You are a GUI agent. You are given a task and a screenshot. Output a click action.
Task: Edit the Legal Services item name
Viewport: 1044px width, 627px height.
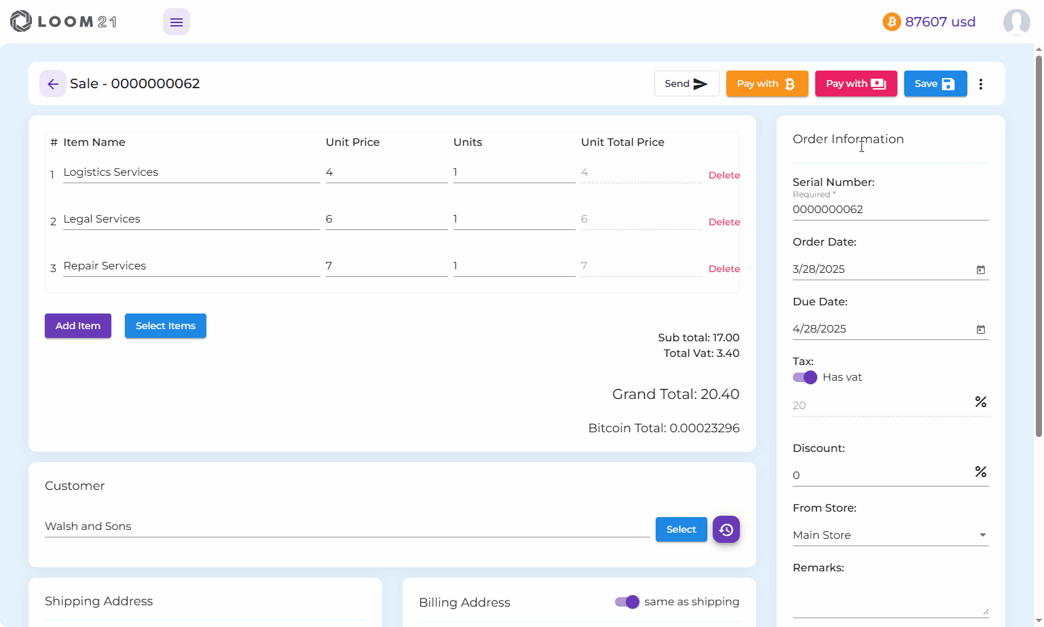191,219
